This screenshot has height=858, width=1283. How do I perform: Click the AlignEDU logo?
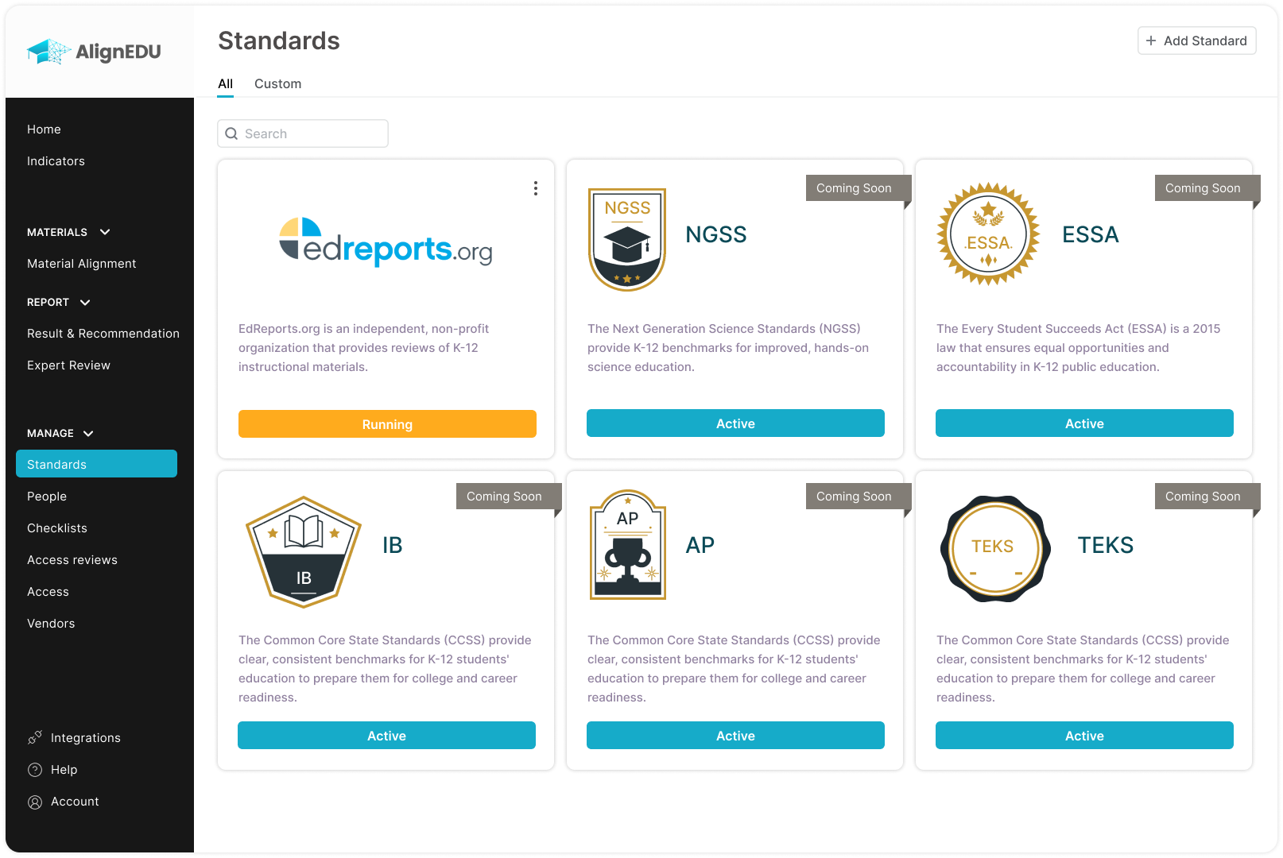[94, 52]
